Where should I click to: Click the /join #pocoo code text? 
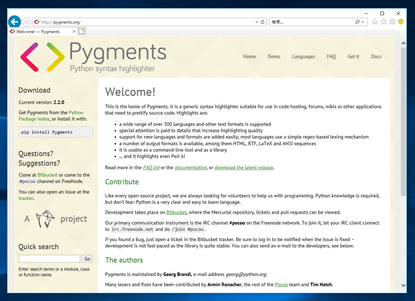(187, 229)
